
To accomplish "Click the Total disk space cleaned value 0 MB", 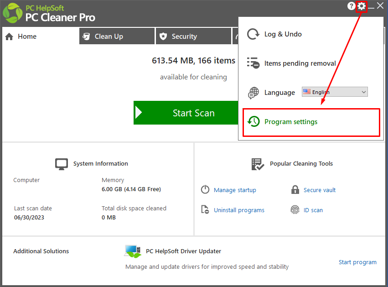I will 109,217.
